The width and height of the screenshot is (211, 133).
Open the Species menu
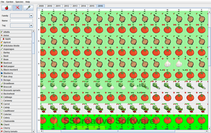pos(19,2)
